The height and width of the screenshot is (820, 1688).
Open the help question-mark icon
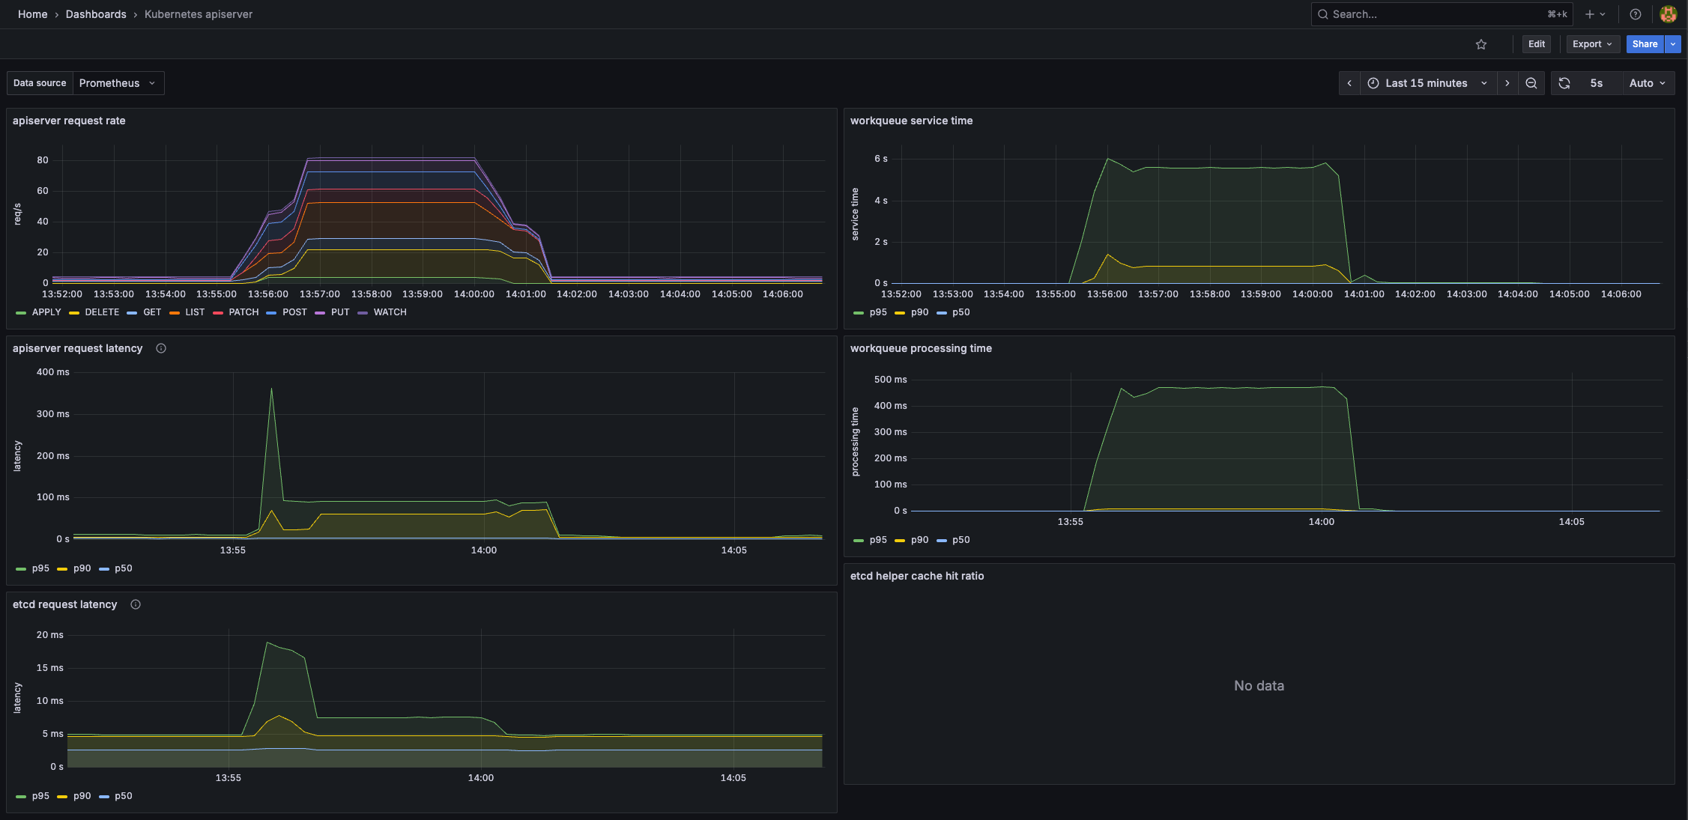1636,14
